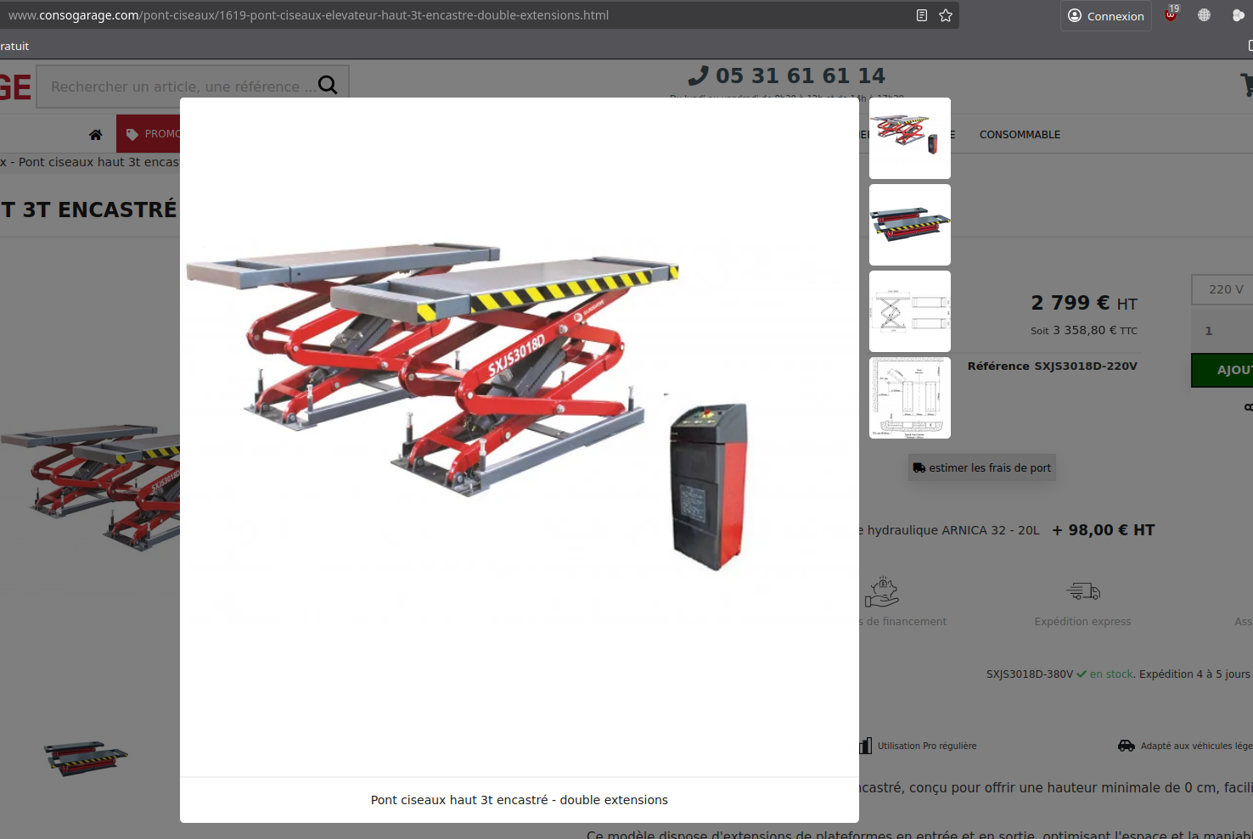The height and width of the screenshot is (839, 1253).
Task: Click the home icon in navigation
Action: point(96,135)
